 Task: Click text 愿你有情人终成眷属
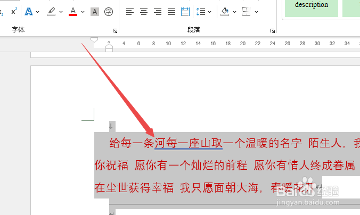coord(304,166)
